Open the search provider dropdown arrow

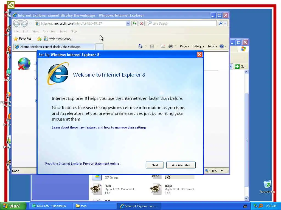tap(226, 23)
